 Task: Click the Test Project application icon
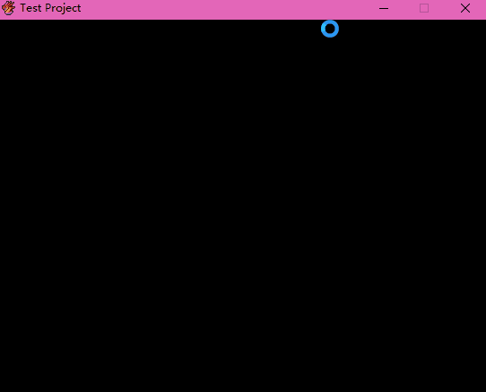click(x=8, y=8)
